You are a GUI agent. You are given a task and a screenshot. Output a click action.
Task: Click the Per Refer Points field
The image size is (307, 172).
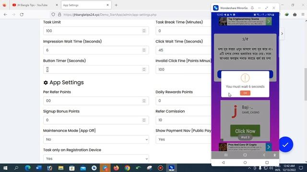(x=96, y=101)
